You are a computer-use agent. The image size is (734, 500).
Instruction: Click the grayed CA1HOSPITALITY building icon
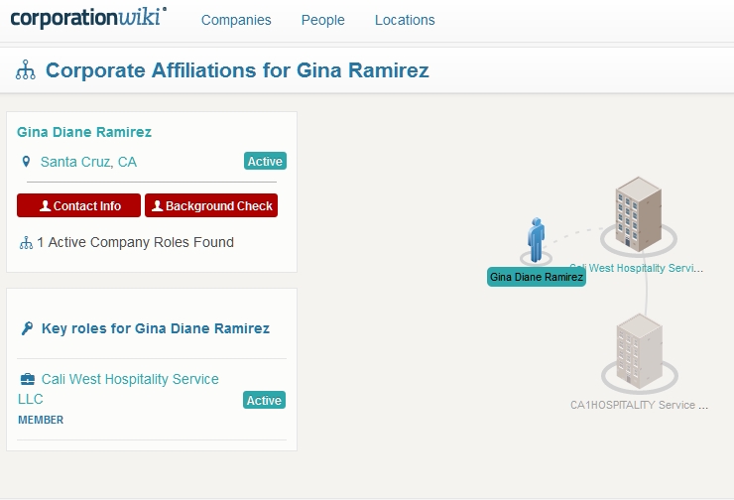[638, 352]
